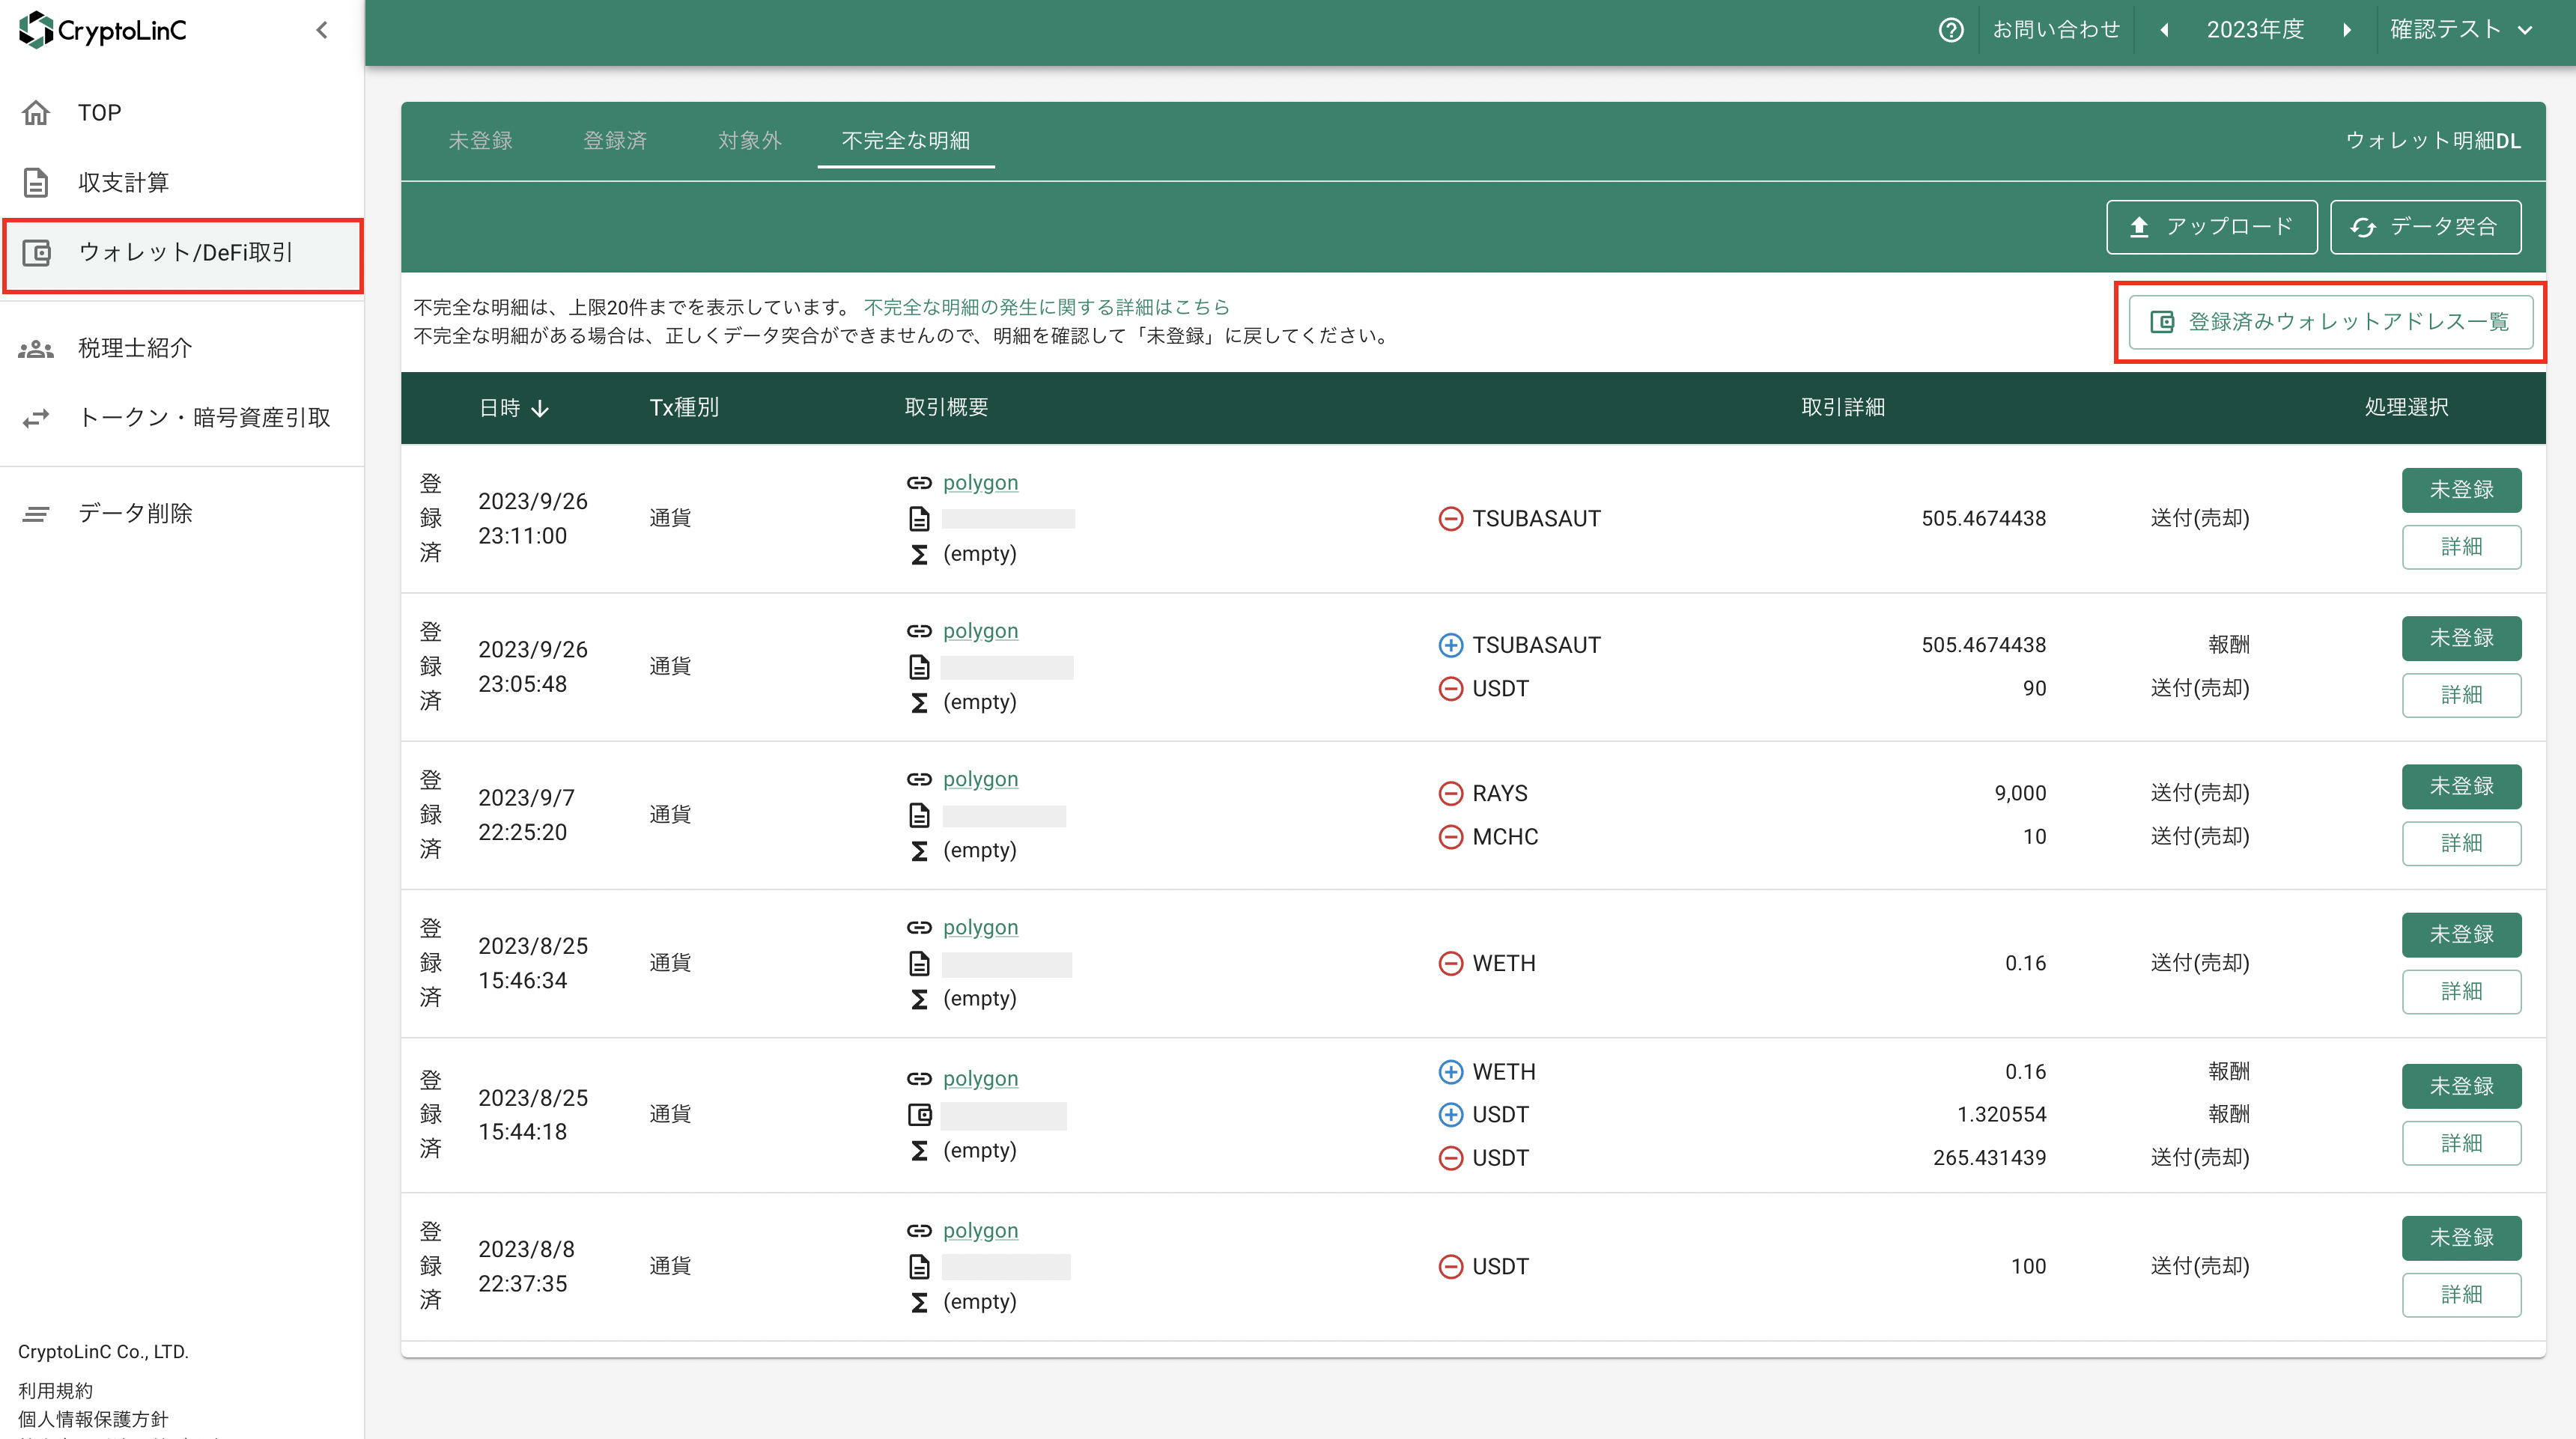Open 詳細 for the 2023/9/7 row
Image resolution: width=2576 pixels, height=1439 pixels.
pyautogui.click(x=2461, y=844)
